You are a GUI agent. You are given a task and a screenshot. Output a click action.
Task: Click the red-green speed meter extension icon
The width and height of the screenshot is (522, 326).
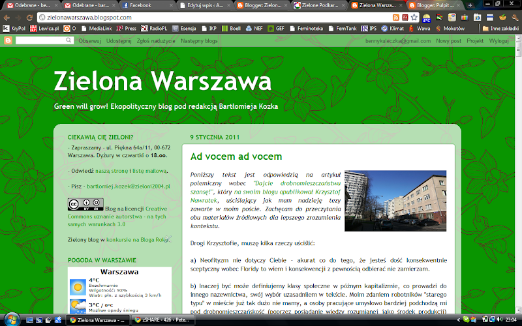439,18
